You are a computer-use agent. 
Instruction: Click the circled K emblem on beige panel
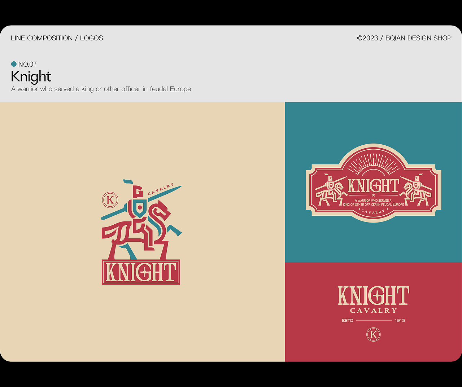point(110,200)
